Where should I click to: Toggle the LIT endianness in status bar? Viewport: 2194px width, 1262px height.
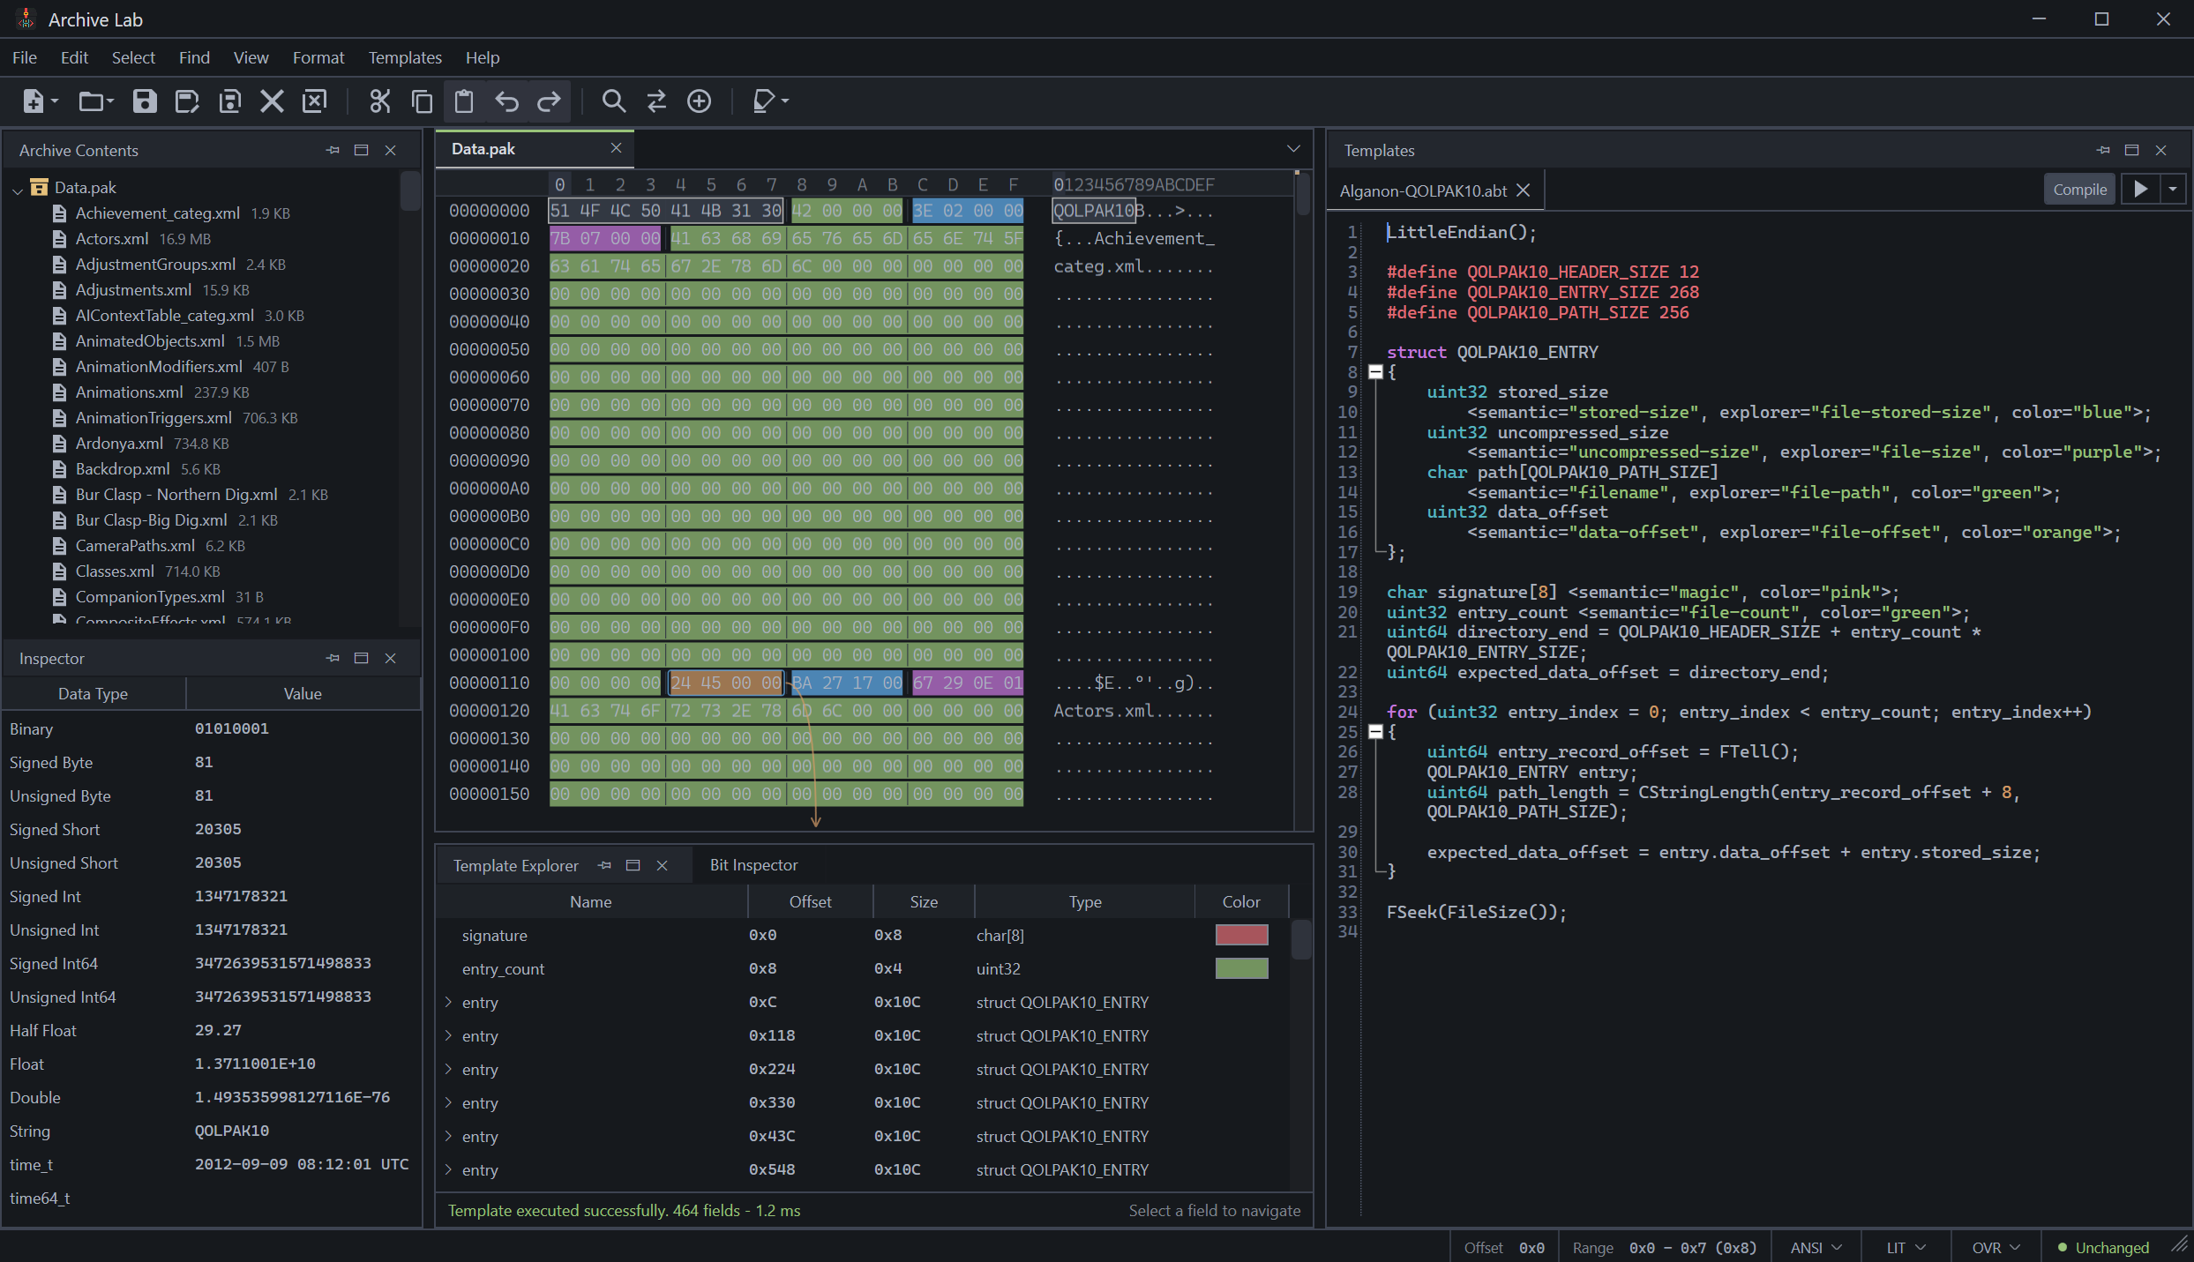tap(1906, 1248)
